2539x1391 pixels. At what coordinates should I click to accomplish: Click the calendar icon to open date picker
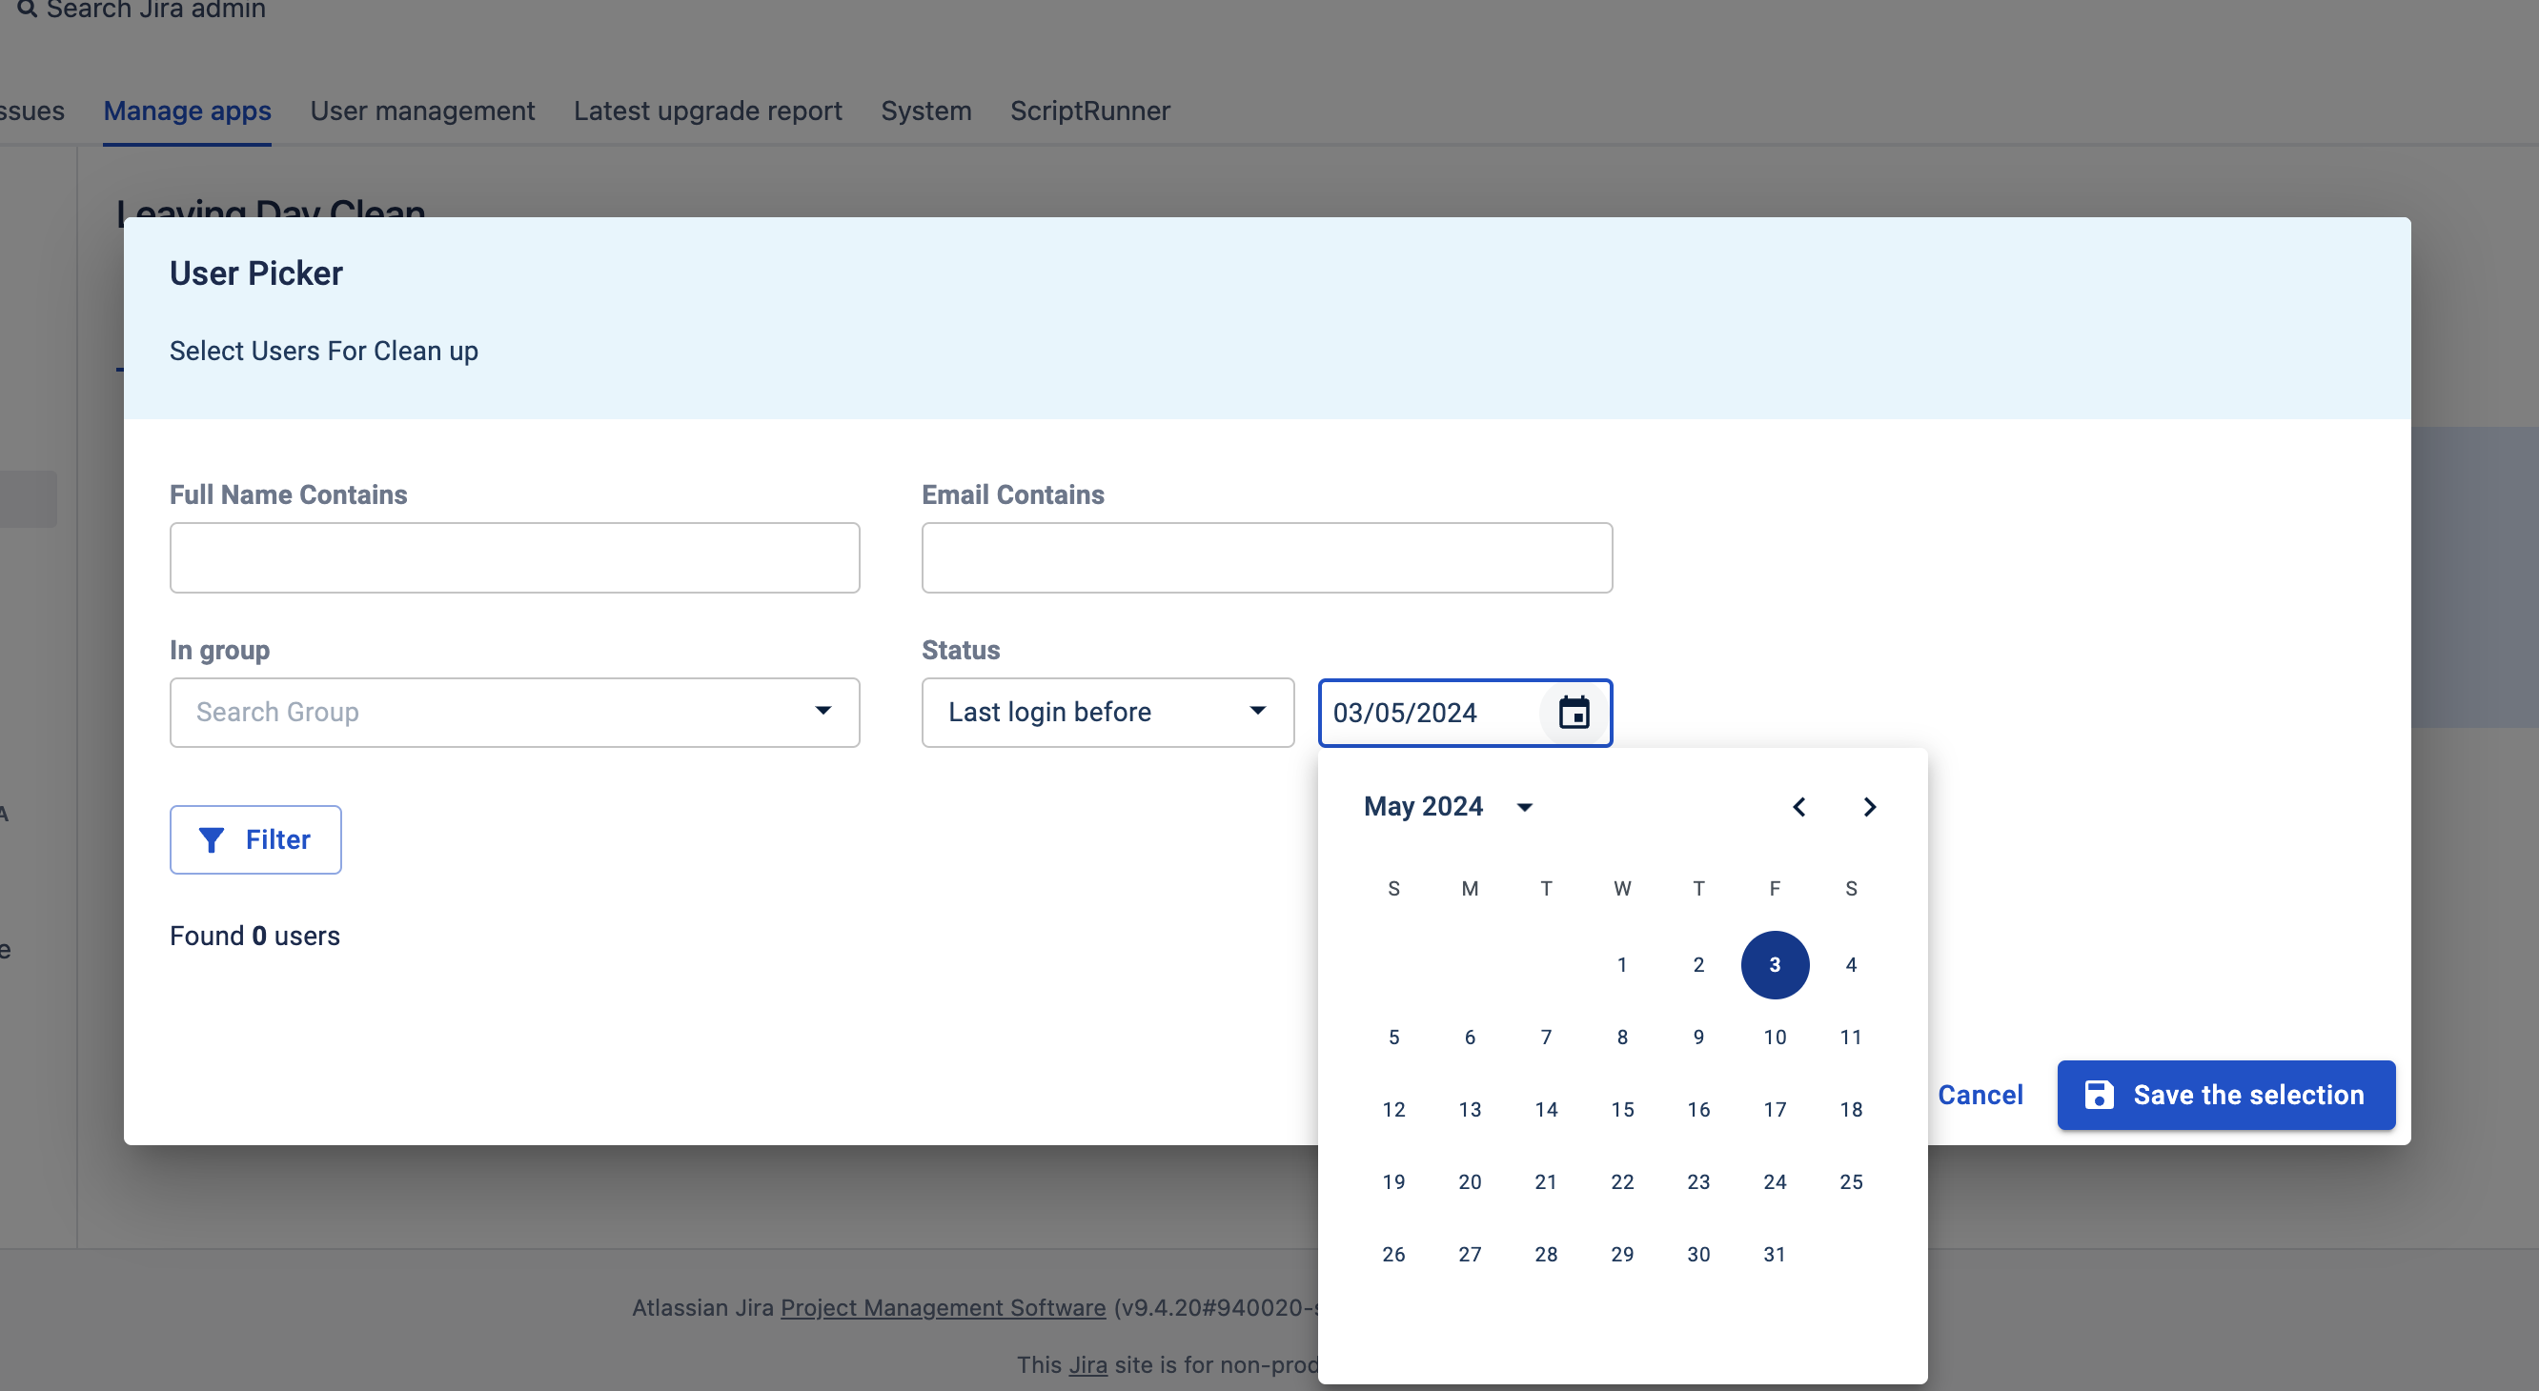click(1574, 711)
